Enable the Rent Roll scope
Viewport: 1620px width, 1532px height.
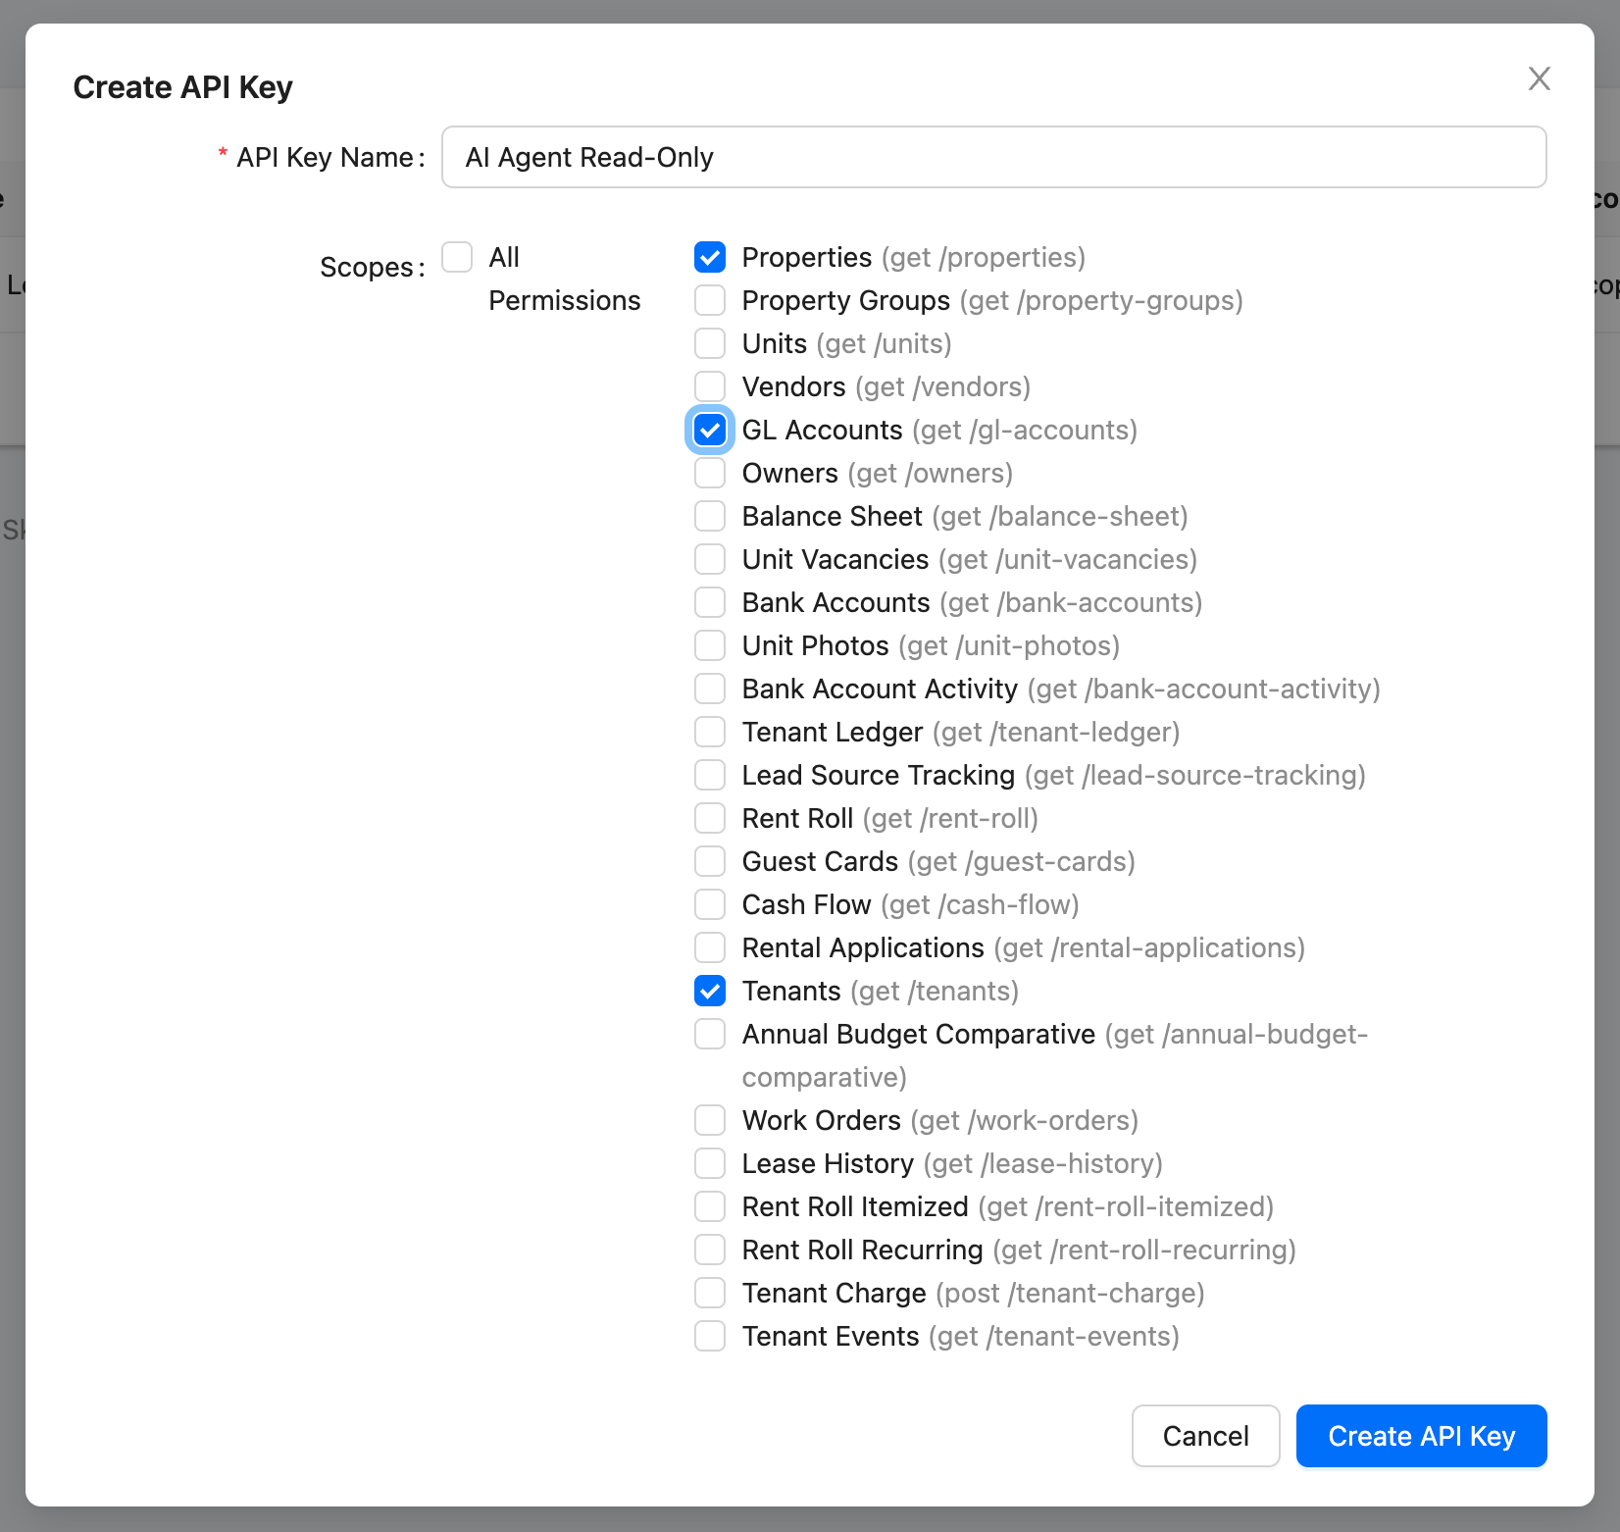coord(710,818)
